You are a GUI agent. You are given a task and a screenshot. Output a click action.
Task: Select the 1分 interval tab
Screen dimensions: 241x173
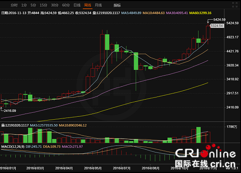[24, 5]
